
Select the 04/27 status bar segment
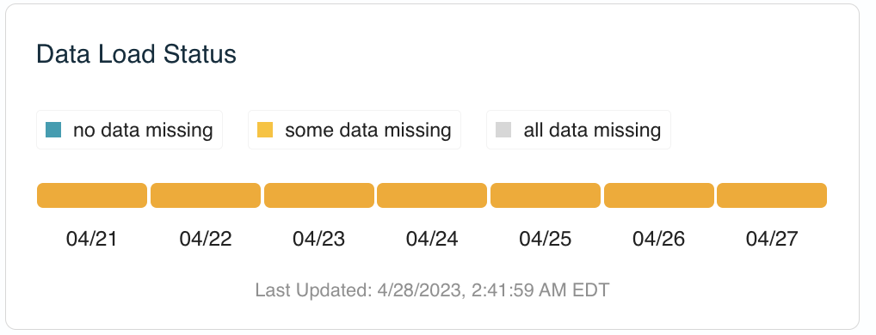tap(772, 196)
